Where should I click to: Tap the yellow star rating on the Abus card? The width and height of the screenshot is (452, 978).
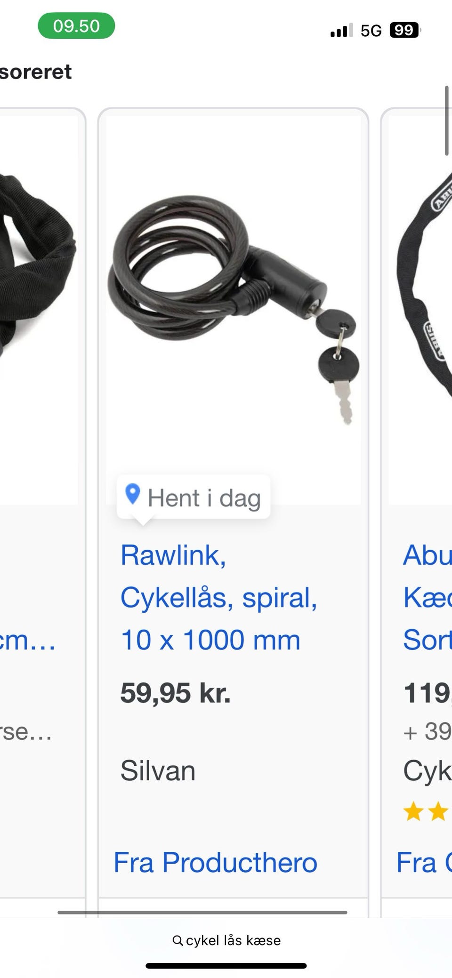pos(426,812)
